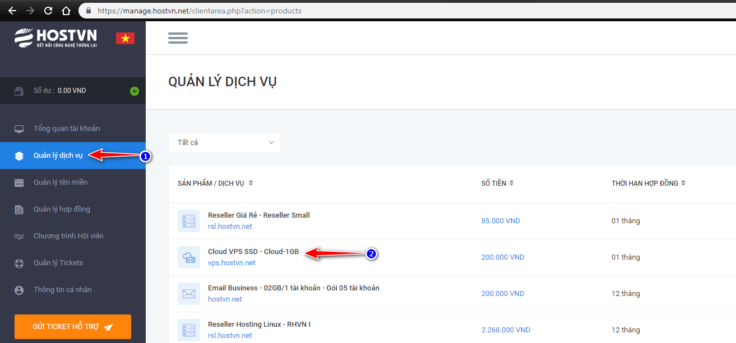Open Cloud VPS SSD - Cloud-1GB service
Viewport: 736px width, 343px height.
click(x=253, y=252)
